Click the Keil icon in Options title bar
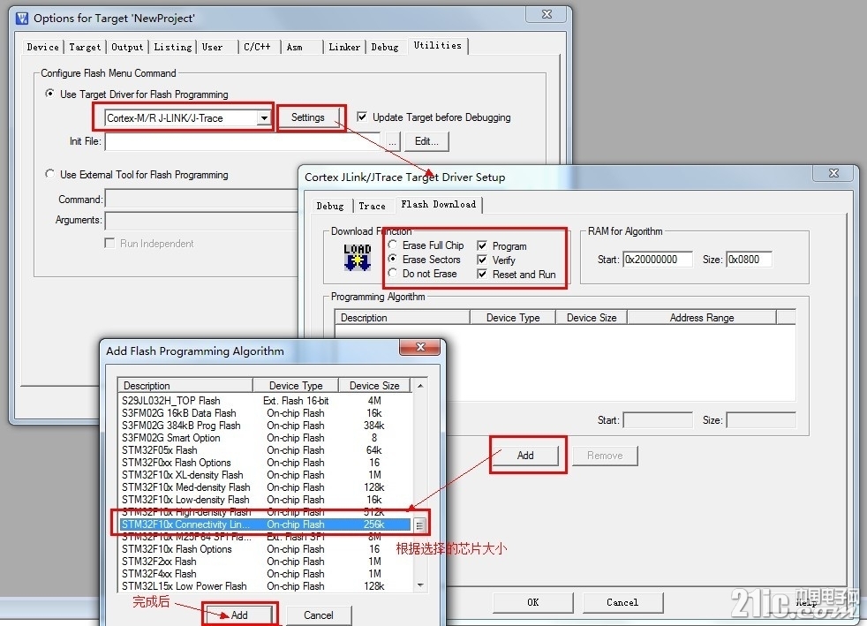Image resolution: width=867 pixels, height=626 pixels. (22, 19)
